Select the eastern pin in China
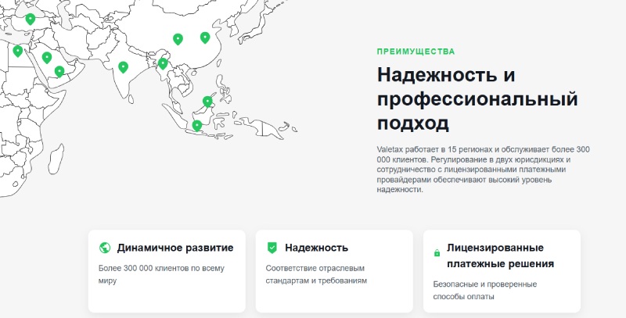 click(x=205, y=38)
